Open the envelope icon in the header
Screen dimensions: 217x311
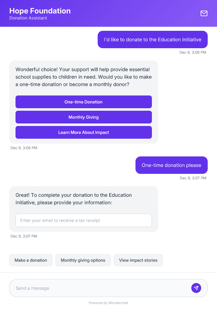(204, 13)
